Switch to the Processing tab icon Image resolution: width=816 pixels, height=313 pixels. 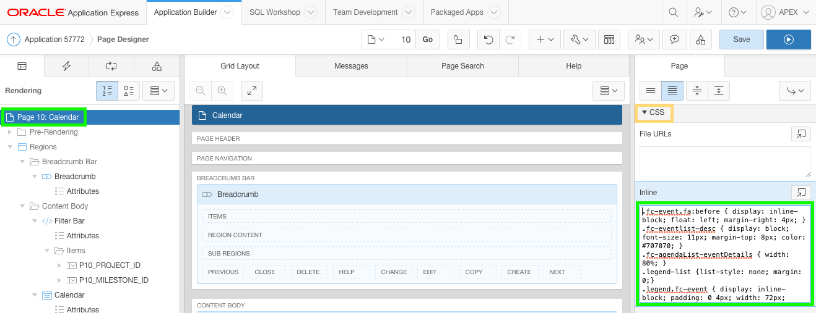111,66
